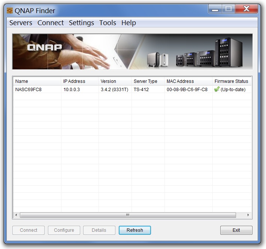Click the Firmware Status column header
This screenshot has height=249, width=266.
[x=231, y=81]
